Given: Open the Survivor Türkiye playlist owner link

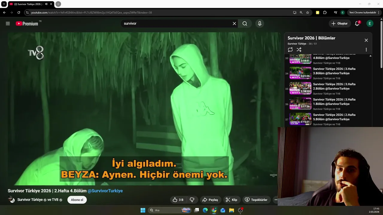Looking at the screenshot, I should [297, 44].
